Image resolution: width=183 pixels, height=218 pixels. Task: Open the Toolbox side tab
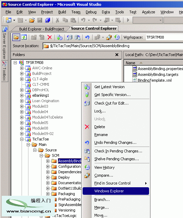[4, 71]
